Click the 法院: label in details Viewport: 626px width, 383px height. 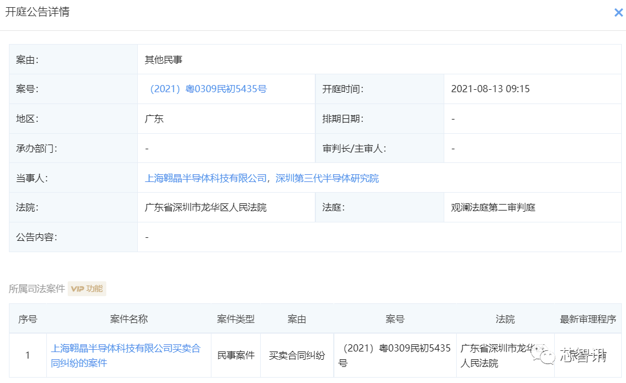pyautogui.click(x=27, y=208)
